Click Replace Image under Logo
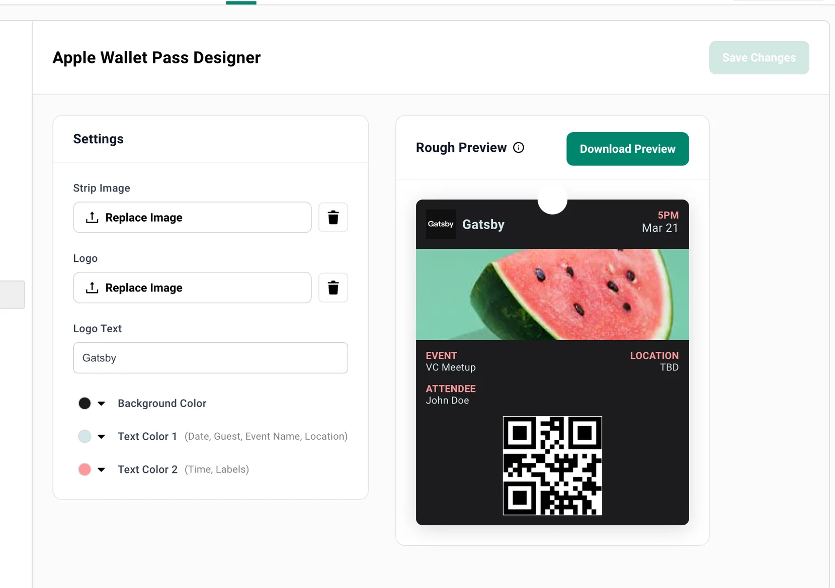This screenshot has width=835, height=588. [192, 287]
